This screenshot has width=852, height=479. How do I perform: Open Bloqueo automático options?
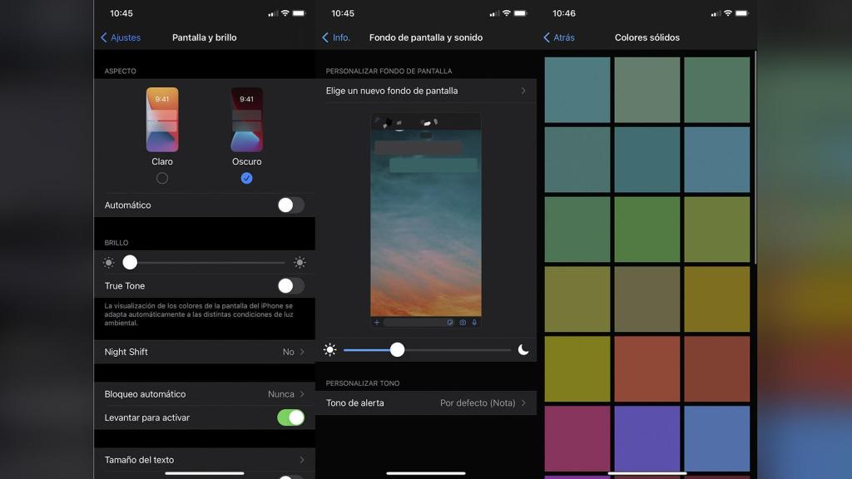point(204,394)
